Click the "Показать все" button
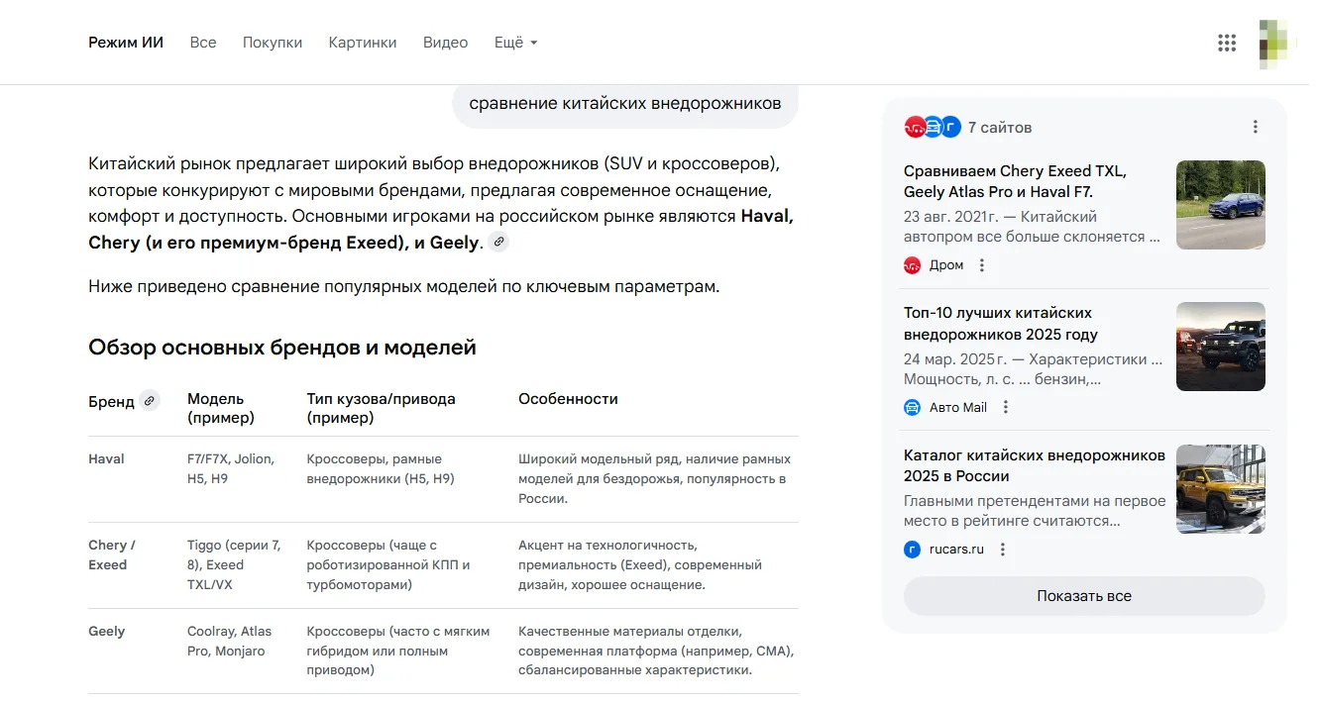1321x704 pixels. (1083, 596)
